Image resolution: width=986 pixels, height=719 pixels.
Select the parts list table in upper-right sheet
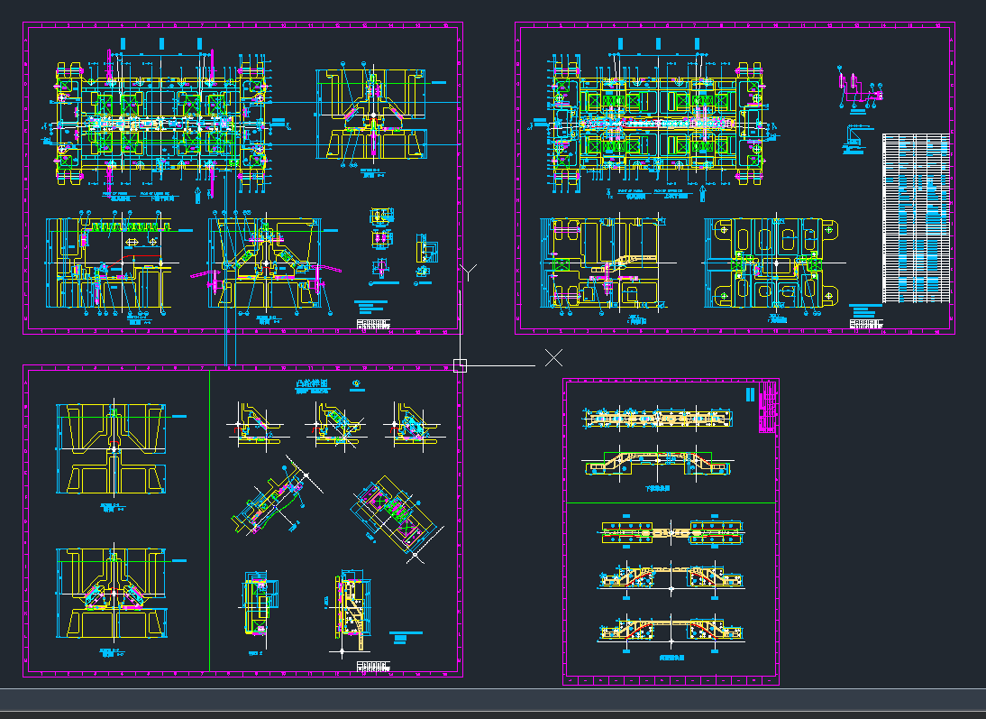coord(915,218)
